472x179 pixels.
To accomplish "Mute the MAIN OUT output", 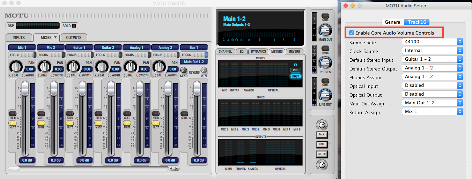I will [325, 16].
